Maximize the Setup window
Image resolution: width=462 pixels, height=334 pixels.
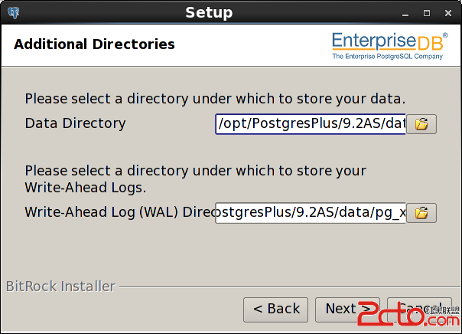pyautogui.click(x=427, y=13)
